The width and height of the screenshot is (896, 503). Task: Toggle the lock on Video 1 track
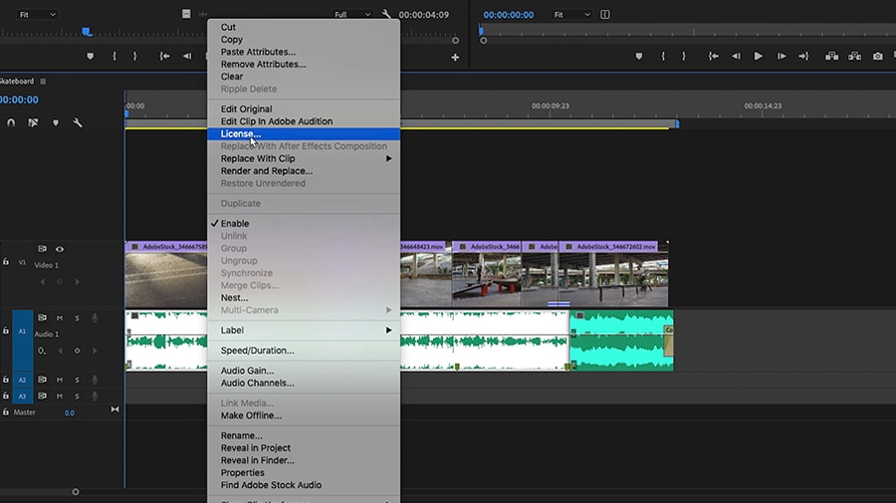[7, 262]
